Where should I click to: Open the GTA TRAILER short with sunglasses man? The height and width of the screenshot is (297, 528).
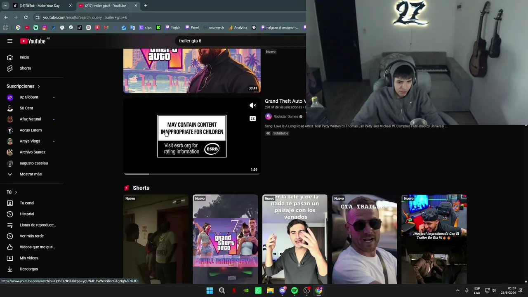[x=365, y=239]
